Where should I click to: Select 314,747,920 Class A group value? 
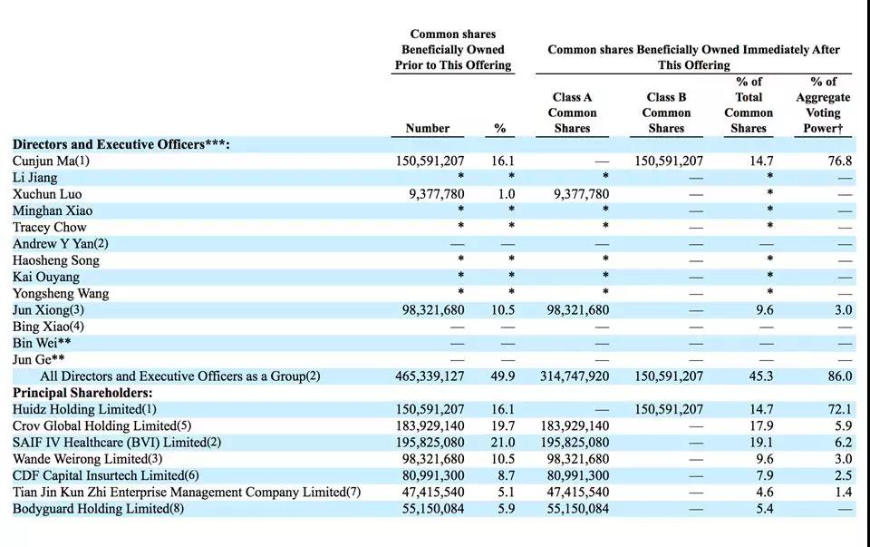575,376
